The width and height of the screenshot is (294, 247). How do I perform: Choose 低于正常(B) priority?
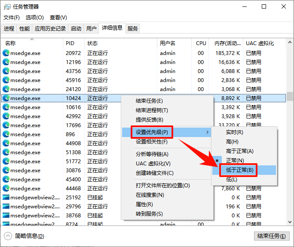tap(244, 170)
